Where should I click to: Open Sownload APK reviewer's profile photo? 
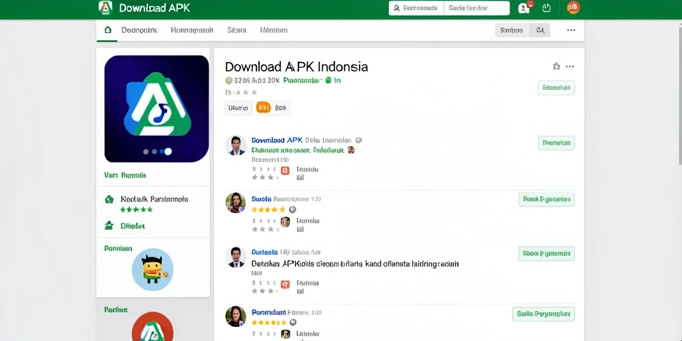click(x=236, y=145)
